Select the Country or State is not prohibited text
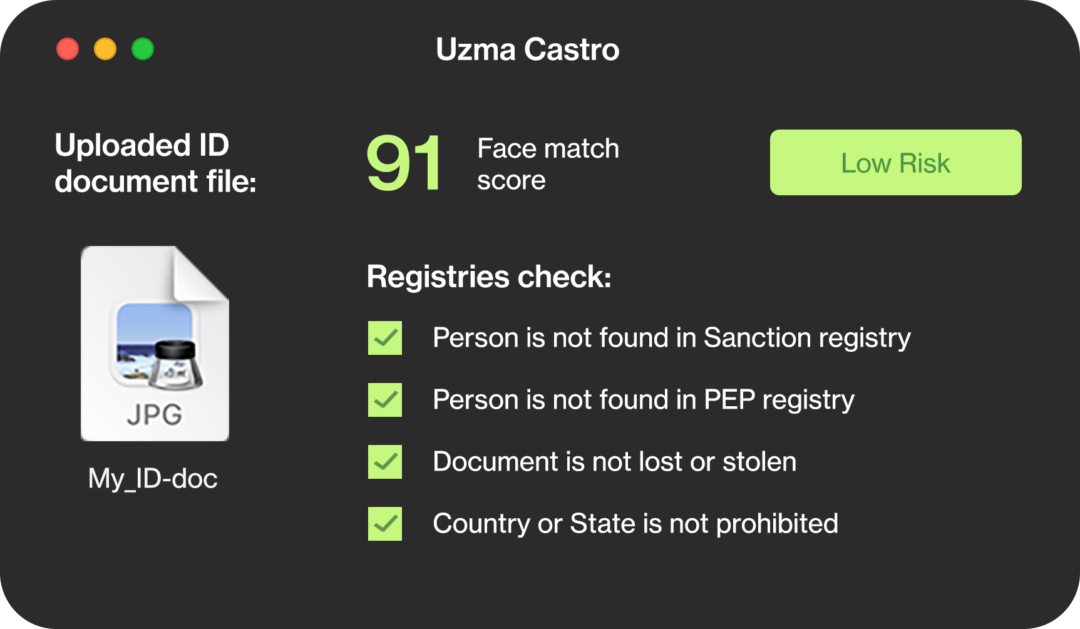The width and height of the screenshot is (1080, 629). [x=635, y=524]
